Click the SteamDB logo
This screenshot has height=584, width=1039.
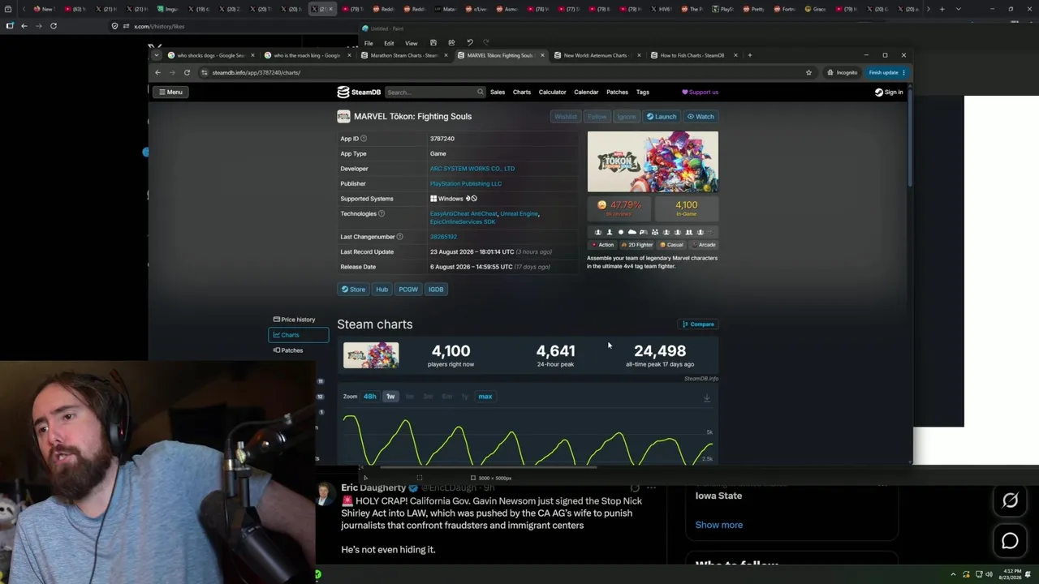359,92
